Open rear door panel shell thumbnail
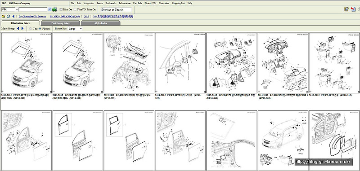 pos(129,140)
